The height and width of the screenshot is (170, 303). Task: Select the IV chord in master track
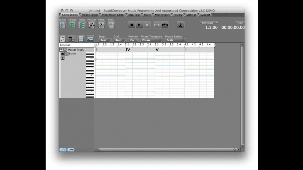[128, 50]
